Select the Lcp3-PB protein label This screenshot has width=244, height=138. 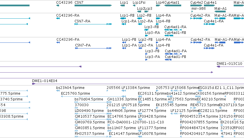click(152, 51)
